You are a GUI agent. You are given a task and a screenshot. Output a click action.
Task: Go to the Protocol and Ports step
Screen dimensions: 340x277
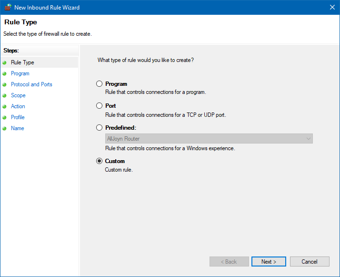[x=31, y=84]
